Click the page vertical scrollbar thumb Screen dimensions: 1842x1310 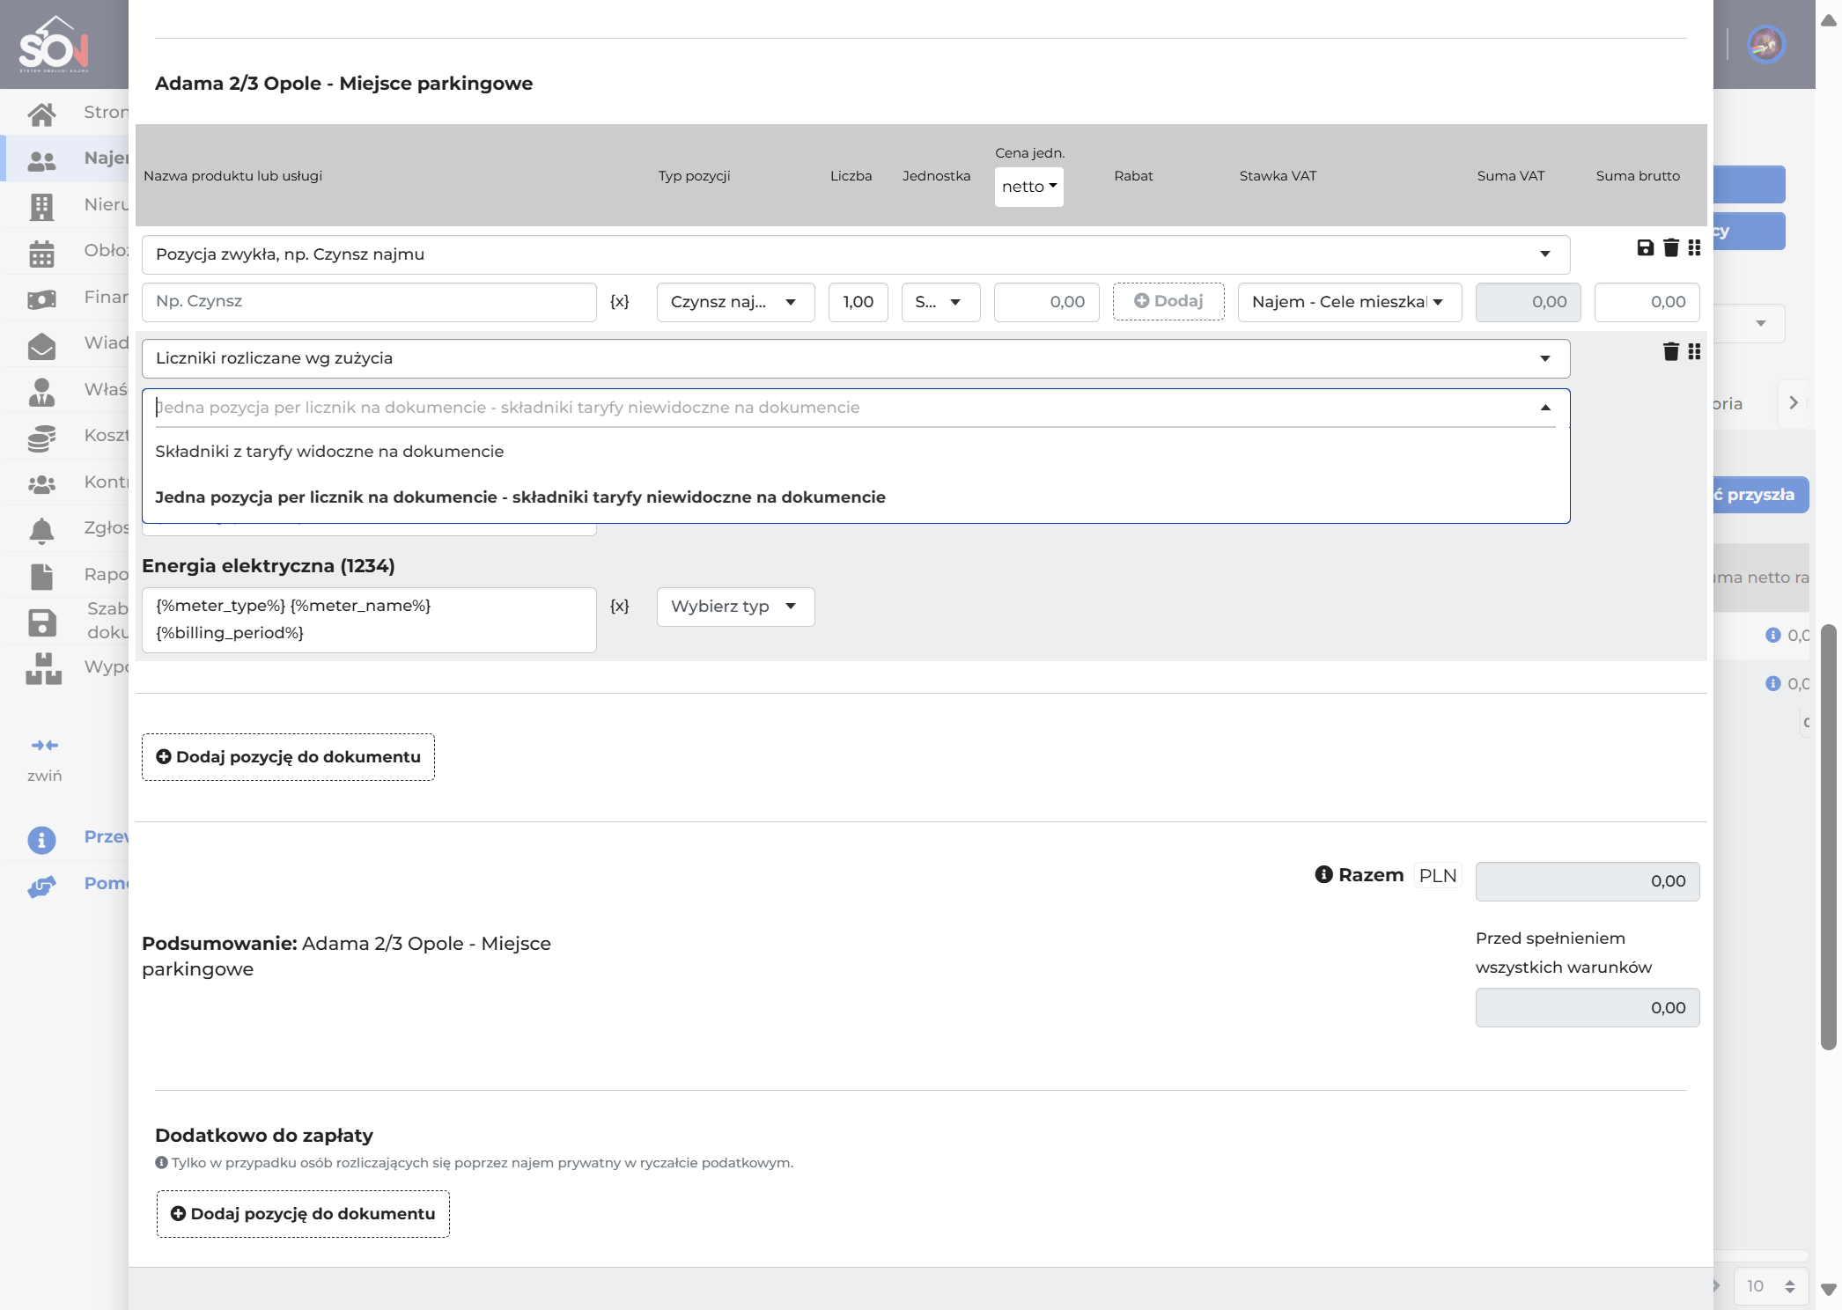click(x=1829, y=836)
